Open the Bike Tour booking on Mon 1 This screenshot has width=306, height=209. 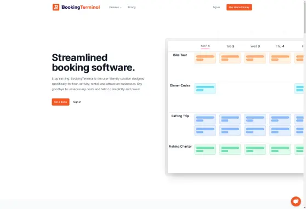pos(205,58)
